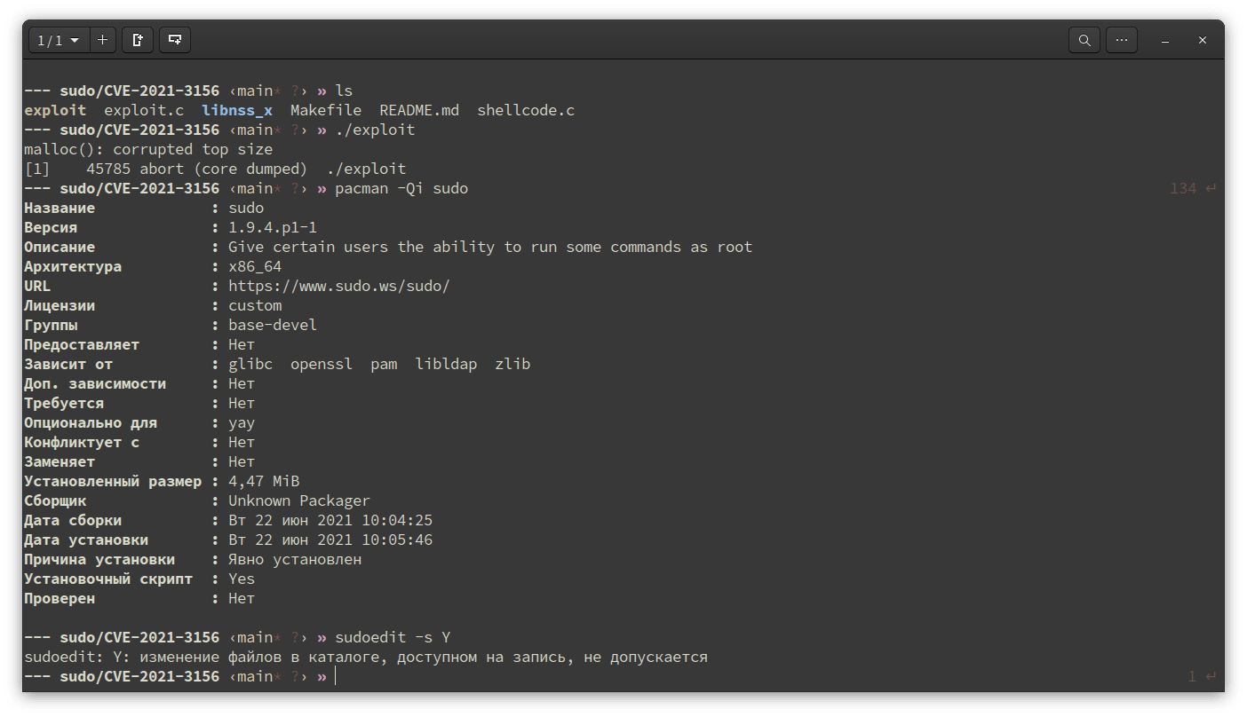Image resolution: width=1247 pixels, height=717 pixels.
Task: Add a new terminal session with plus
Action: point(102,41)
